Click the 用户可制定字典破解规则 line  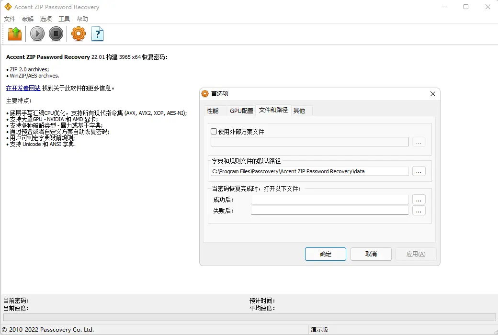[x=42, y=138]
